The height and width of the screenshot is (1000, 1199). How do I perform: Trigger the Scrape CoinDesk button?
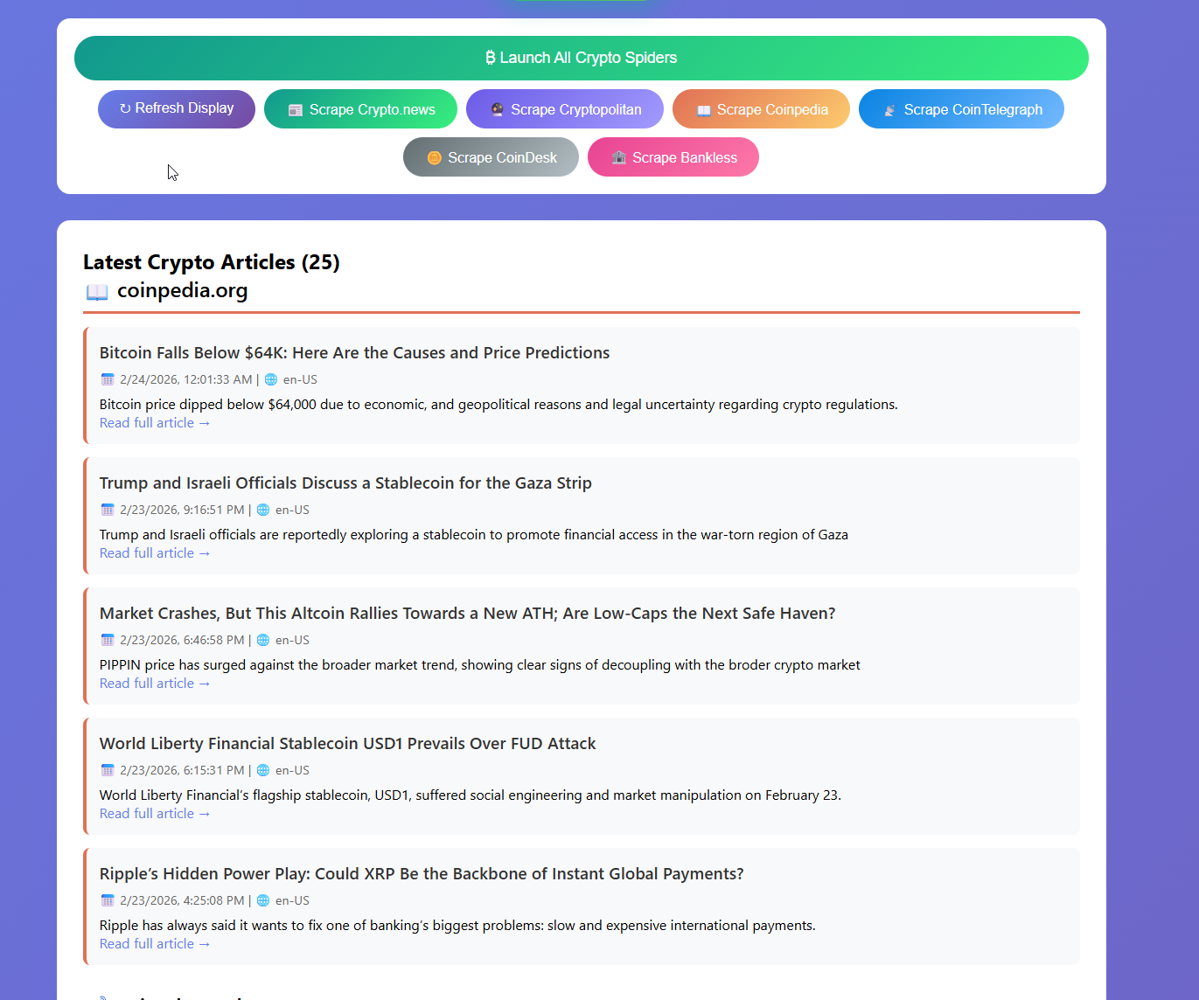click(x=491, y=157)
